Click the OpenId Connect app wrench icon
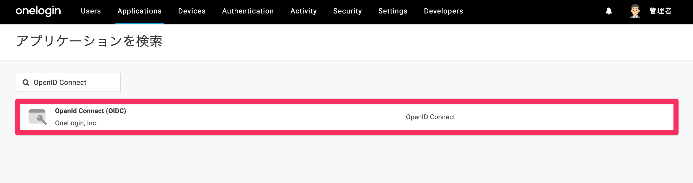Screen dimensions: 693x183 pyautogui.click(x=38, y=117)
